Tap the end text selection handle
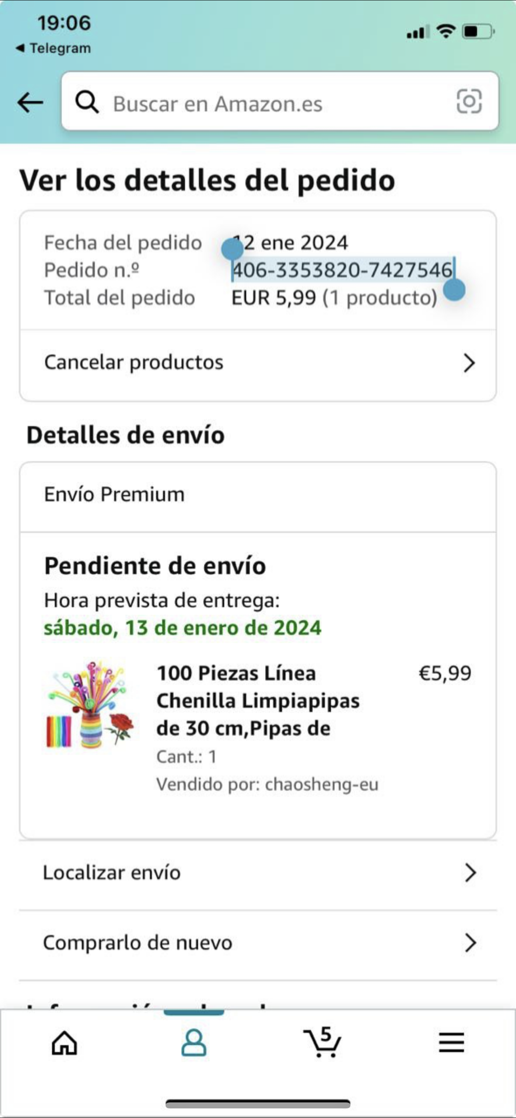The height and width of the screenshot is (1118, 516). [x=454, y=290]
